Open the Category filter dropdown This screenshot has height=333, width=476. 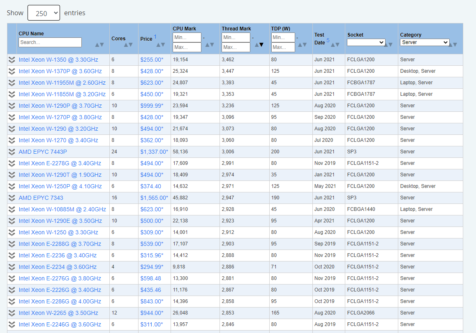424,42
